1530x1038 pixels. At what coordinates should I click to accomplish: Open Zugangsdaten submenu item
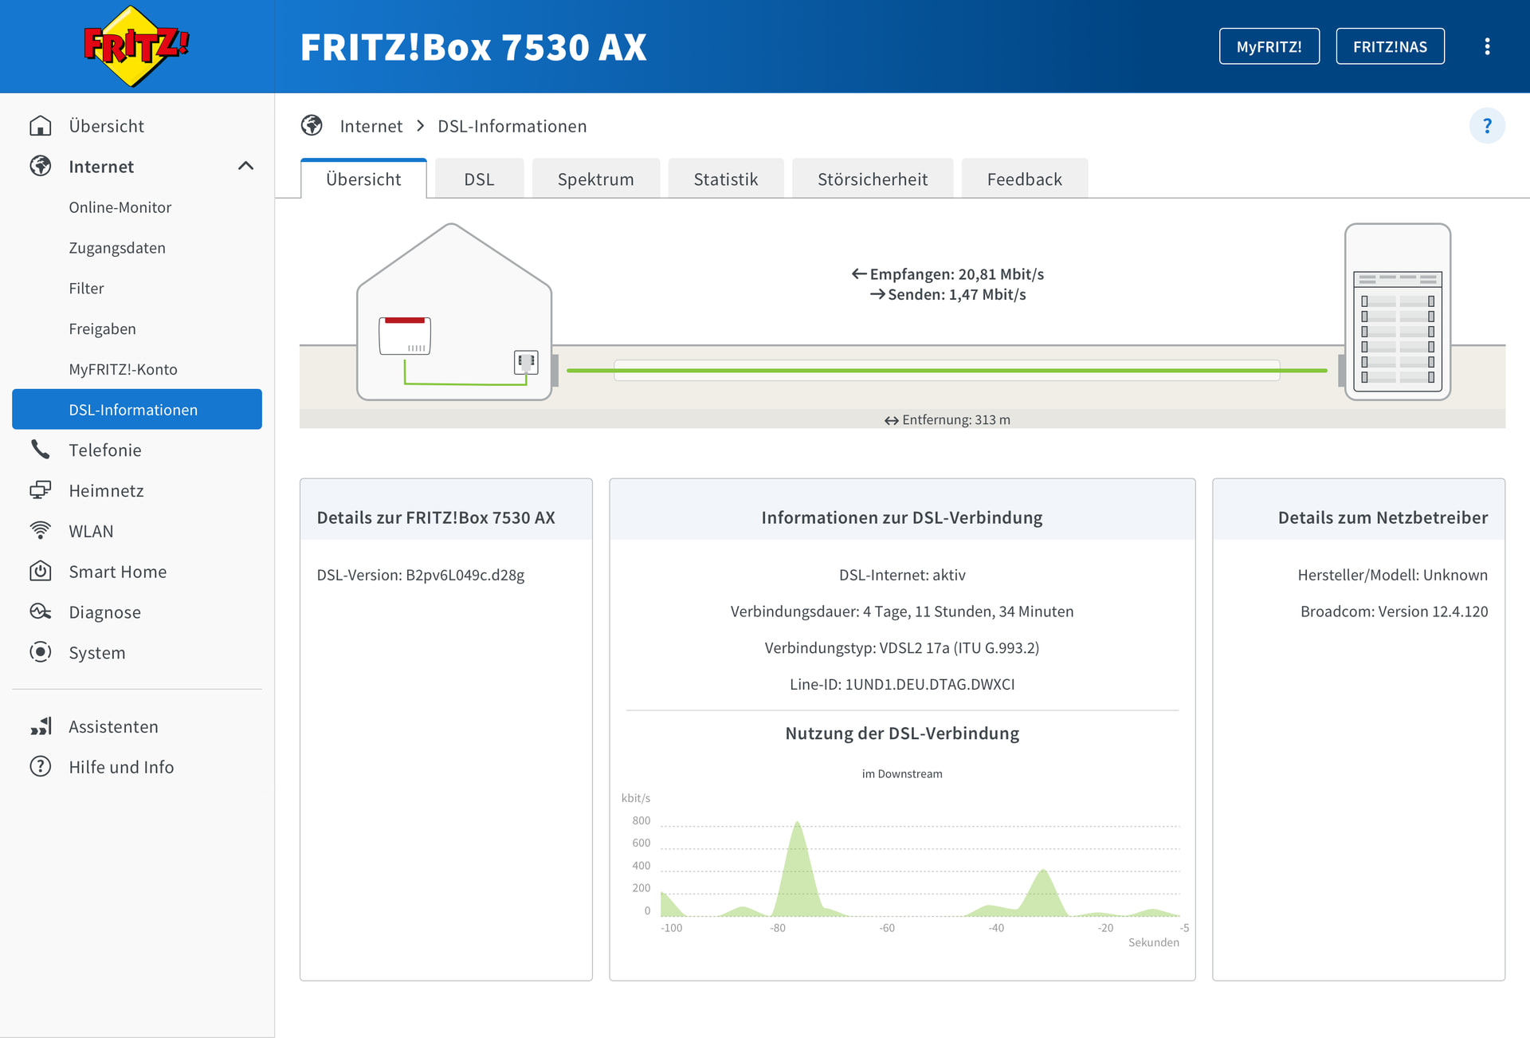coord(117,248)
